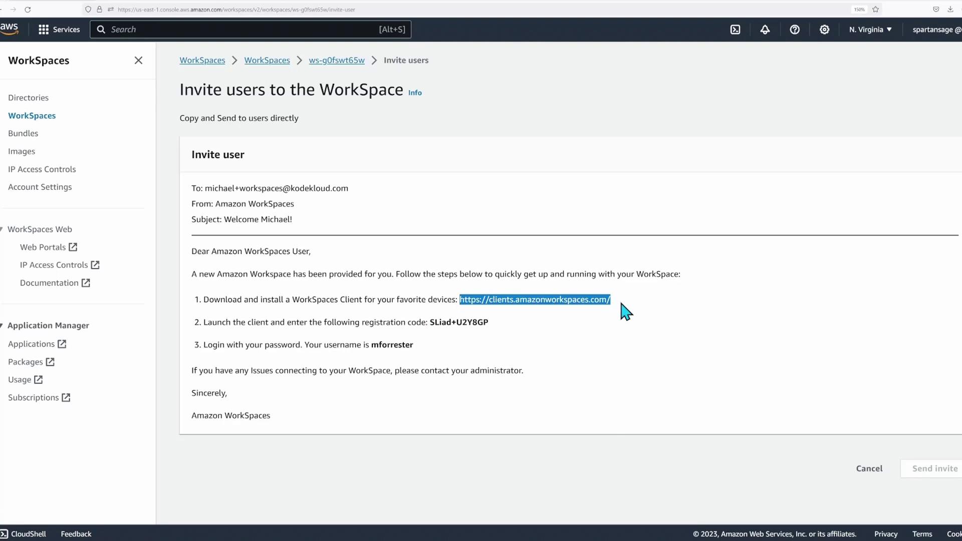The height and width of the screenshot is (541, 962).
Task: Close the WorkSpaces side navigation panel
Action: click(x=138, y=61)
